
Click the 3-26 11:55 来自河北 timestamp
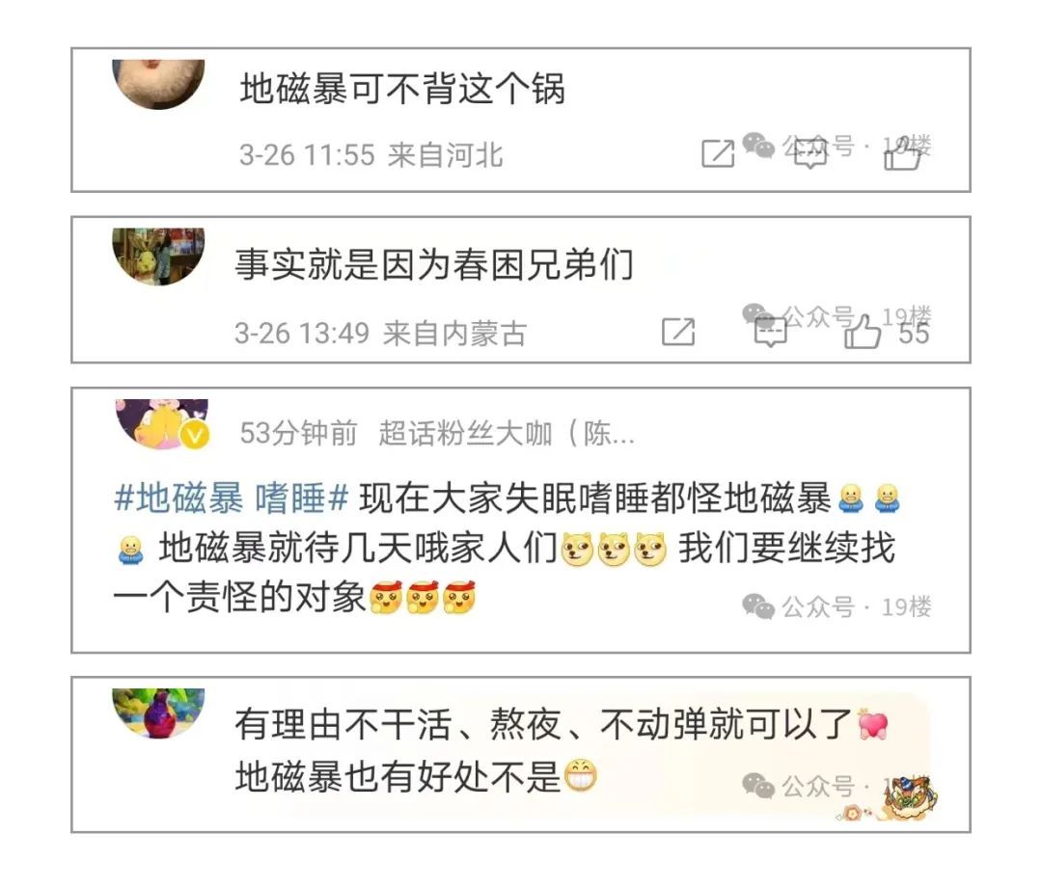pos(370,155)
